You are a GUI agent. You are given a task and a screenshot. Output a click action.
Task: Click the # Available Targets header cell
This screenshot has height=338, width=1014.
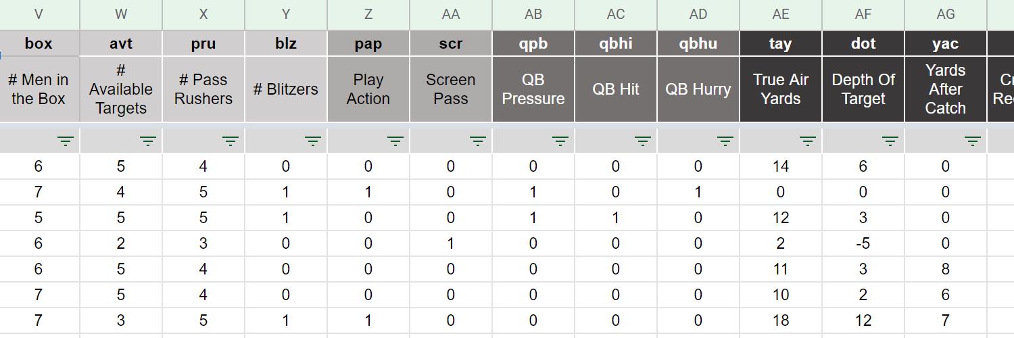121,89
